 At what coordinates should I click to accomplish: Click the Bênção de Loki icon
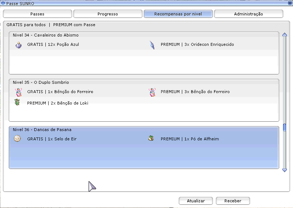17,102
